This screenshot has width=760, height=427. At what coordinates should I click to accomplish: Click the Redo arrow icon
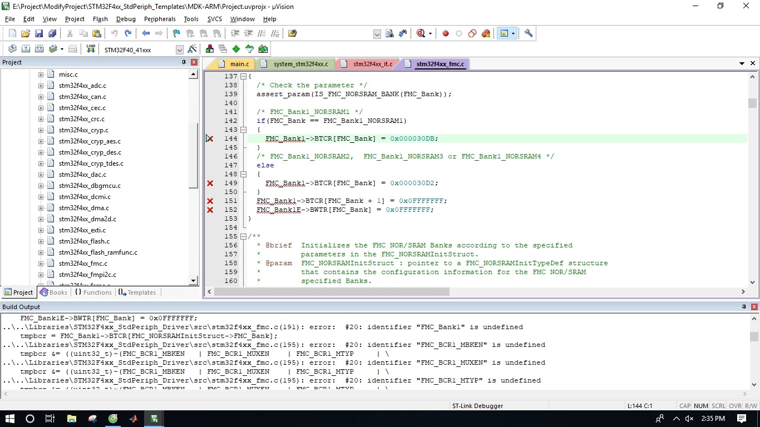tap(128, 33)
